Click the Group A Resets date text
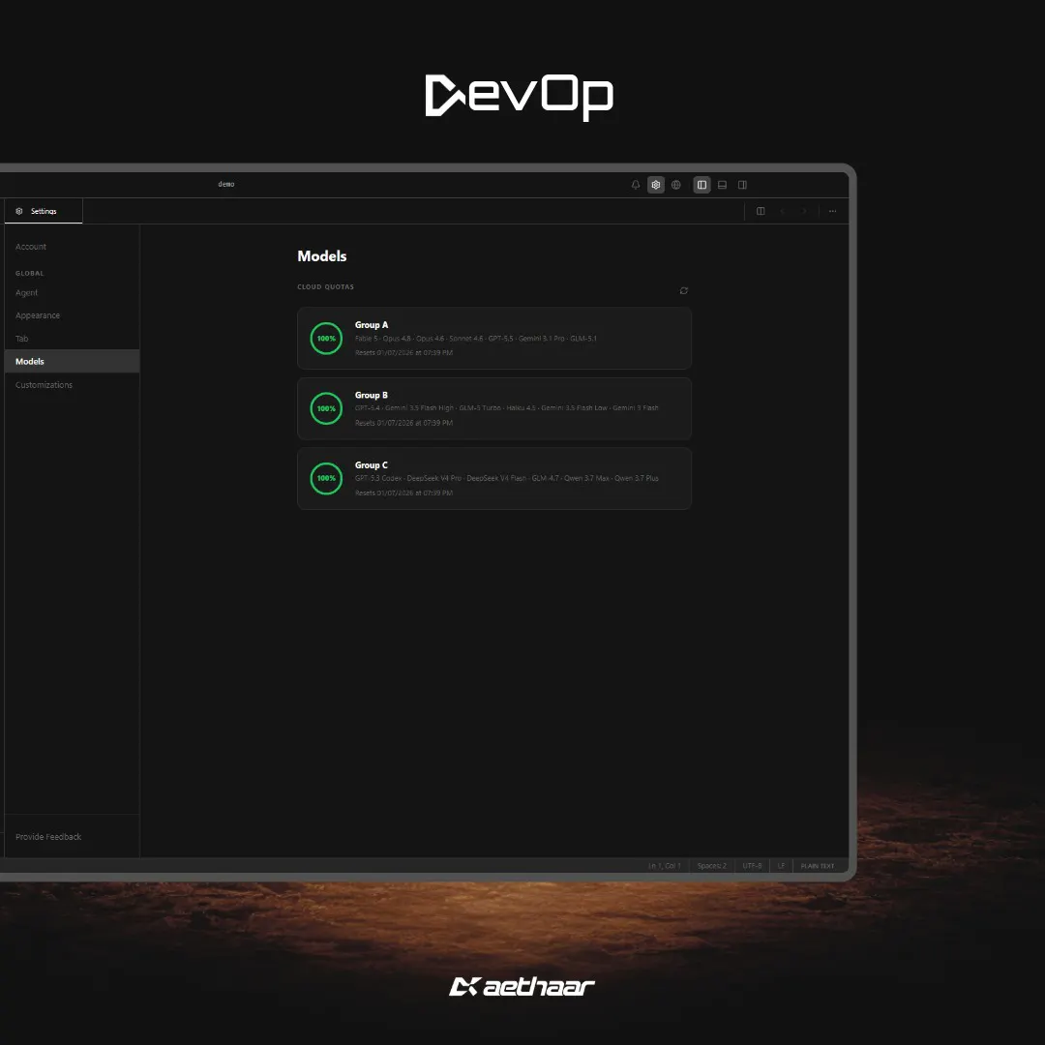This screenshot has height=1045, width=1045. 403,352
